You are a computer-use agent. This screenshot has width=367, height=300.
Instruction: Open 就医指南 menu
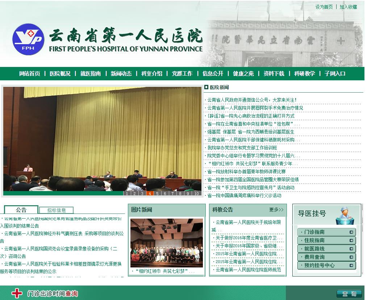(91, 74)
